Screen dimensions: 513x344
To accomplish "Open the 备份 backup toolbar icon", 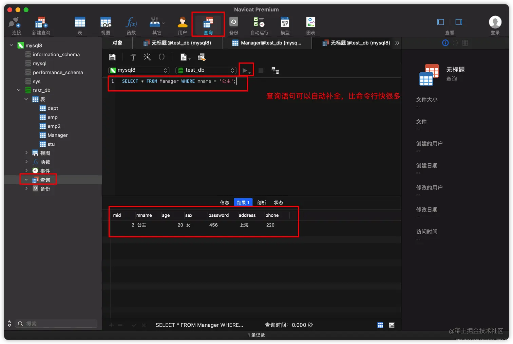I will pyautogui.click(x=234, y=25).
